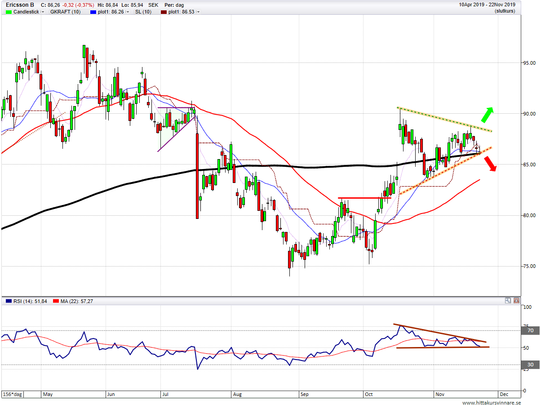Image resolution: width=541 pixels, height=405 pixels.
Task: Click the date range 10Apr 2019 - 22Nov 2019
Action: click(x=487, y=5)
